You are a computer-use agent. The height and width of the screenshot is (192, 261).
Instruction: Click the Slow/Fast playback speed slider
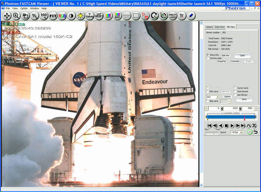tap(212, 132)
